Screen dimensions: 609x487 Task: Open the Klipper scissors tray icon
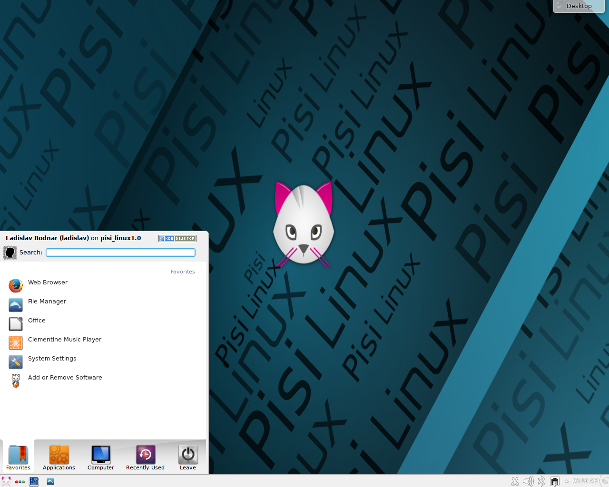click(x=515, y=481)
